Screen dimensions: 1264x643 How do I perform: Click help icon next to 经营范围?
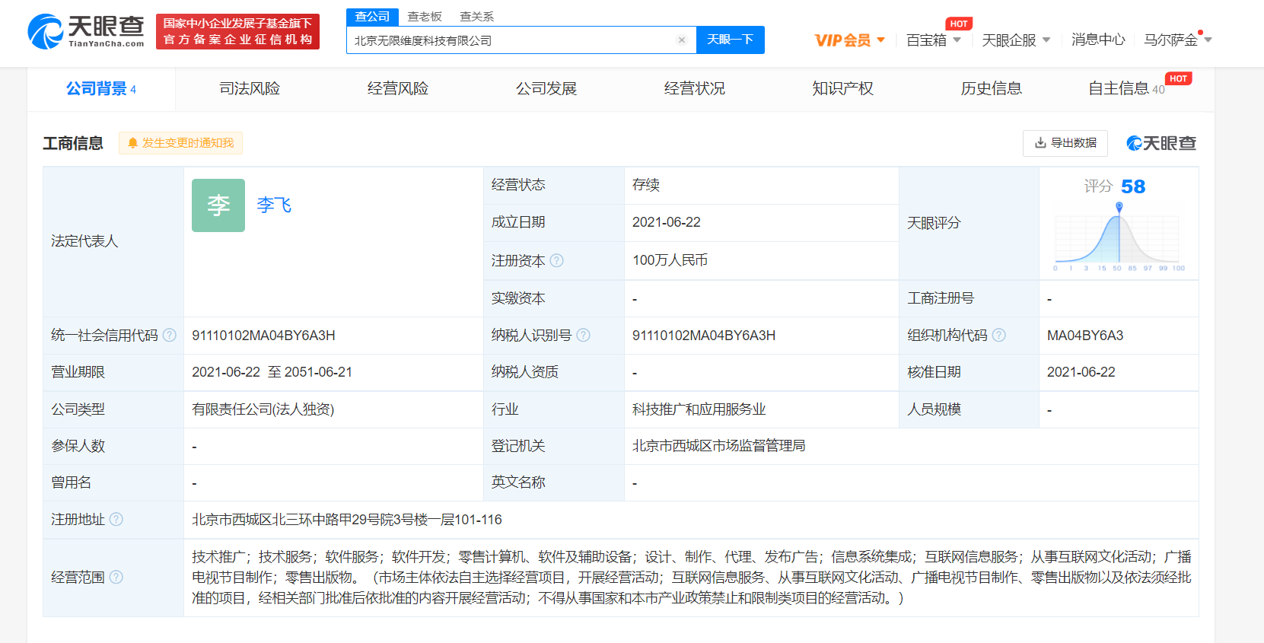pos(116,577)
